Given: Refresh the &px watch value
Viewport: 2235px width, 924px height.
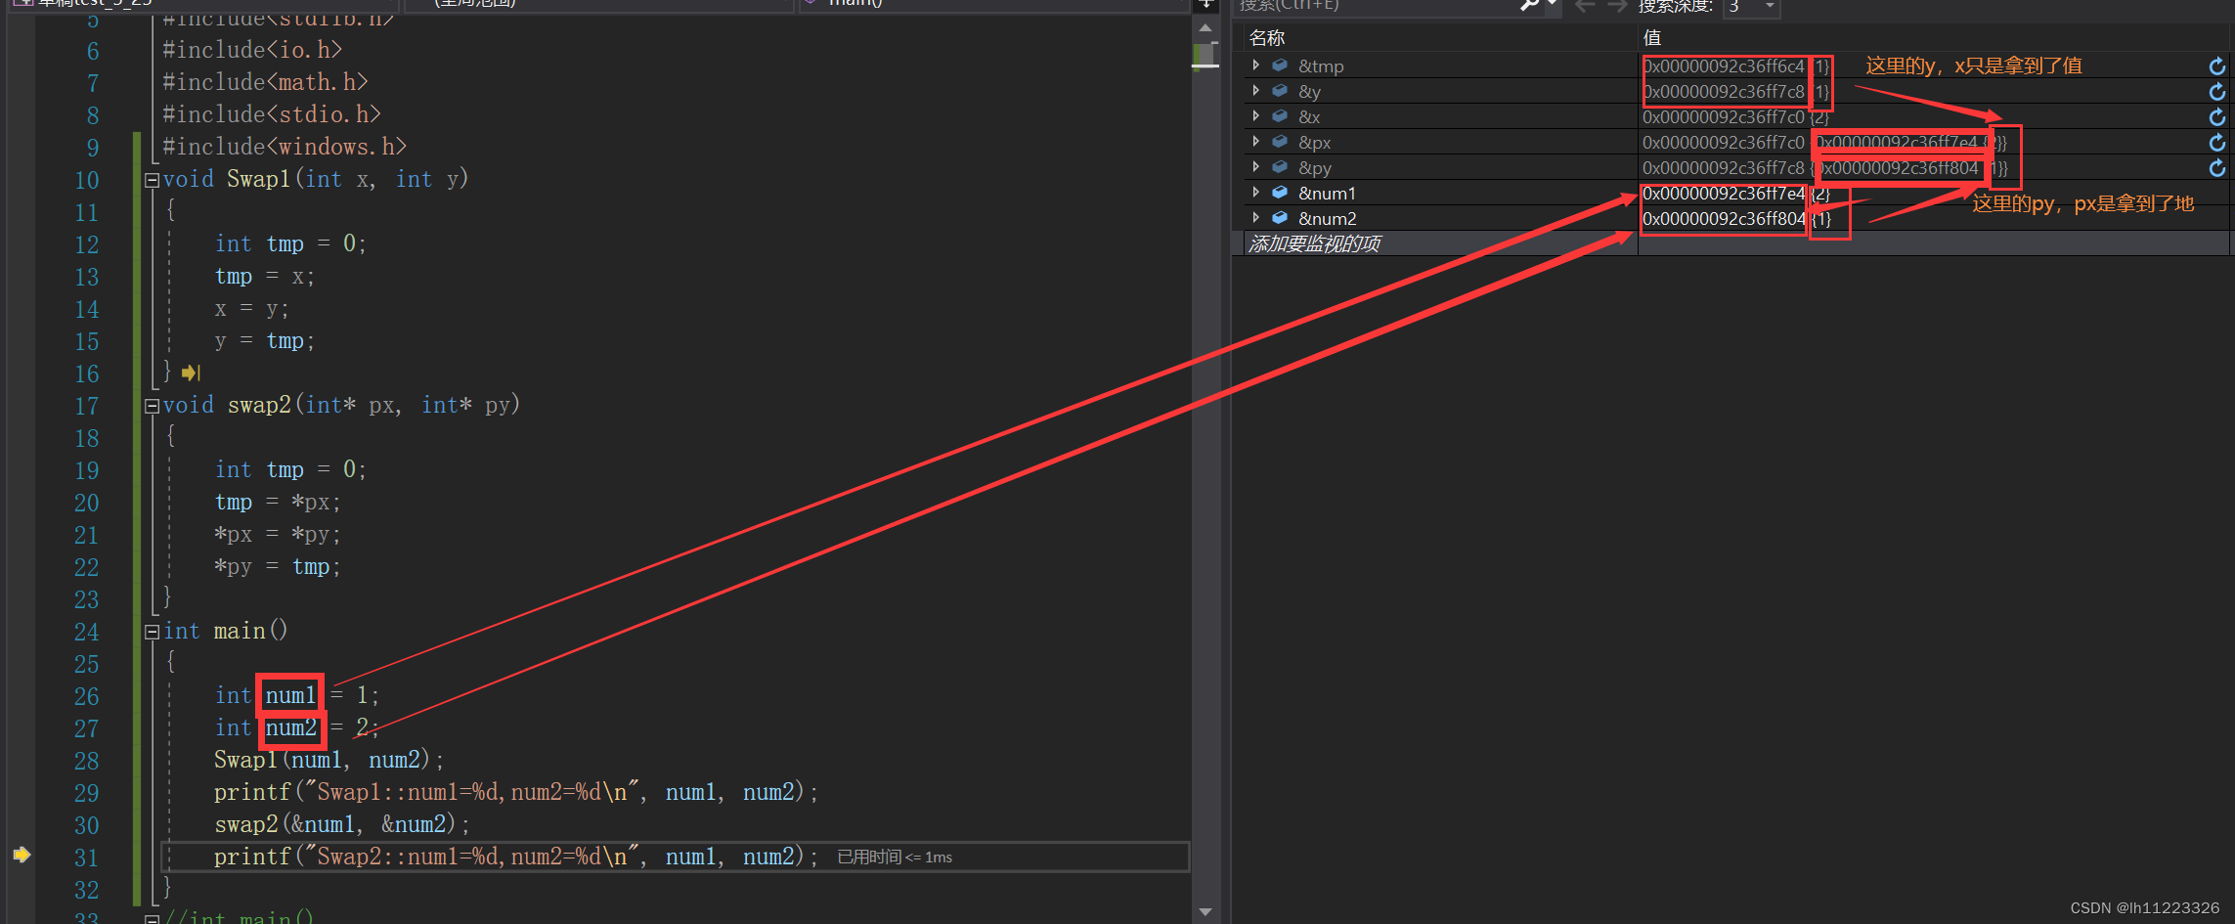Looking at the screenshot, I should pos(2216,142).
